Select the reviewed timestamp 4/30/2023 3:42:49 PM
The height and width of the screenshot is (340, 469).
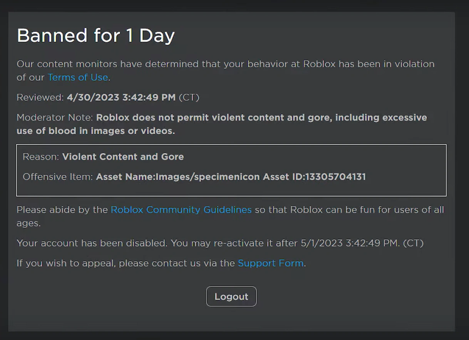tap(121, 98)
